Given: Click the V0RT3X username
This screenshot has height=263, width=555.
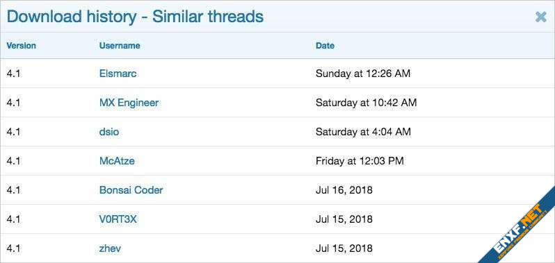Looking at the screenshot, I should [118, 219].
